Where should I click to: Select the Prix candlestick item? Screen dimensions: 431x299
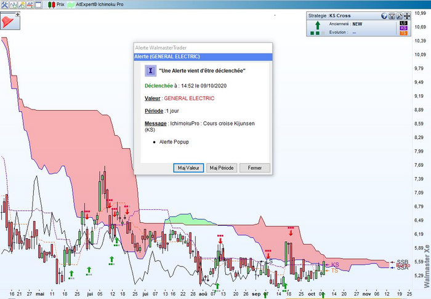coord(56,4)
